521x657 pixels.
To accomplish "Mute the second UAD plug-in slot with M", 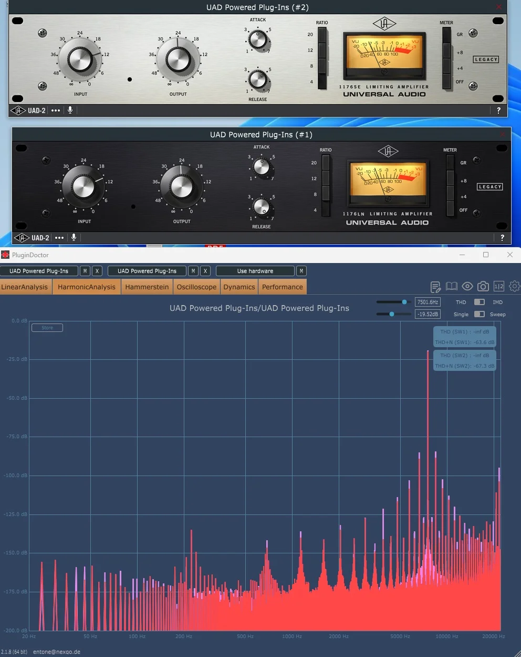I will point(193,271).
